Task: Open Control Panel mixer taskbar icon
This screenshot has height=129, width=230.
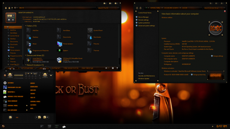Action: 49,126
